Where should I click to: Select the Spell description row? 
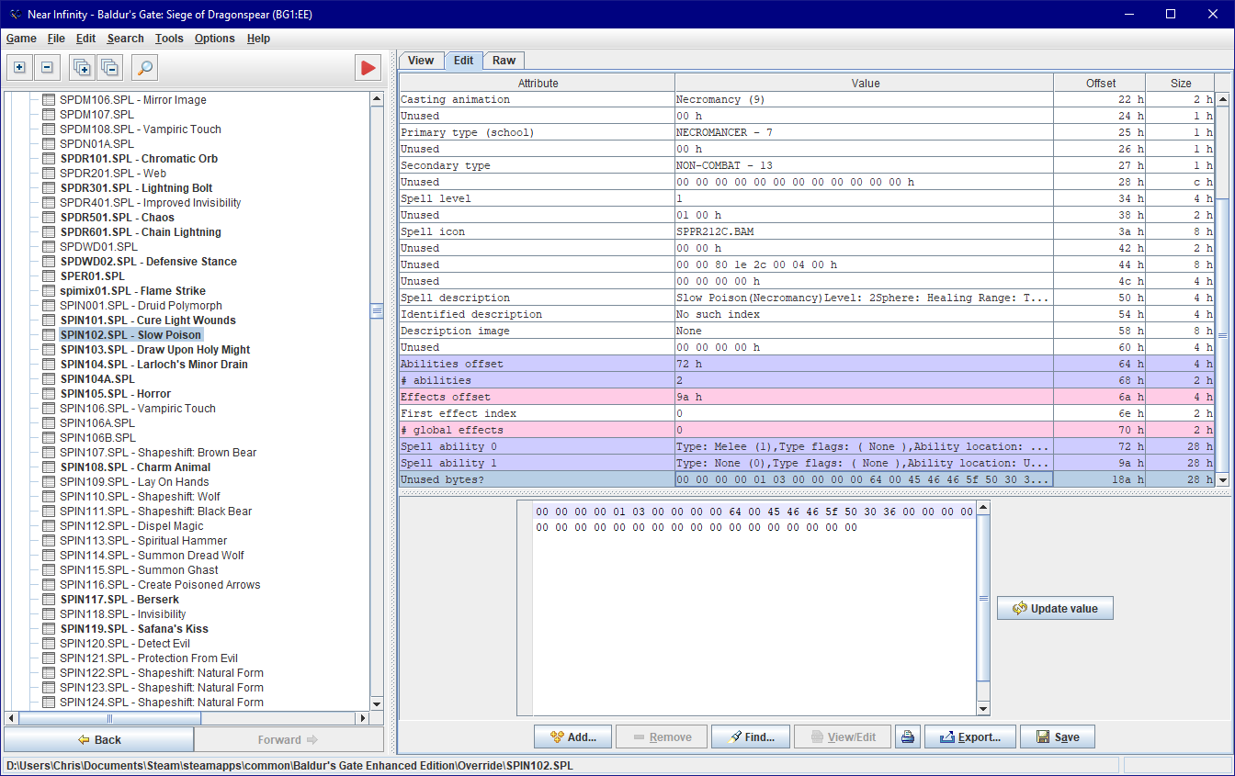tap(807, 298)
